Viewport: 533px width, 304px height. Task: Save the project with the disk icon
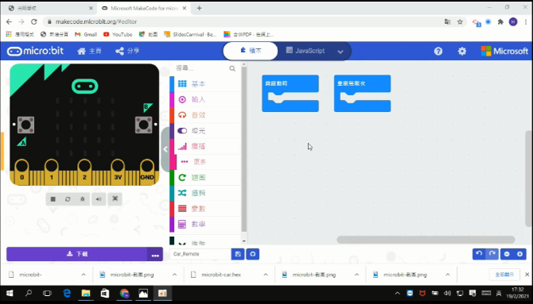238,254
